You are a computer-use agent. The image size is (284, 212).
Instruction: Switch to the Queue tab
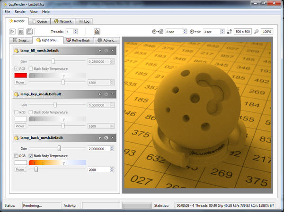tap(39, 21)
